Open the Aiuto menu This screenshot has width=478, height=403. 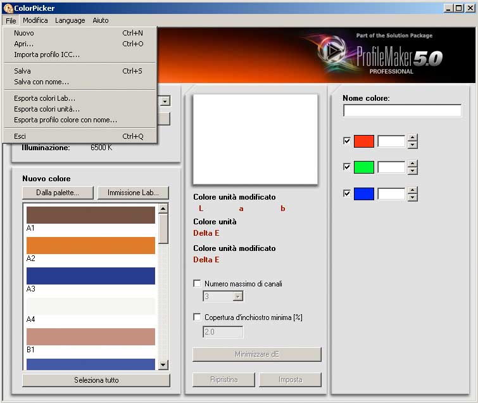[x=101, y=20]
